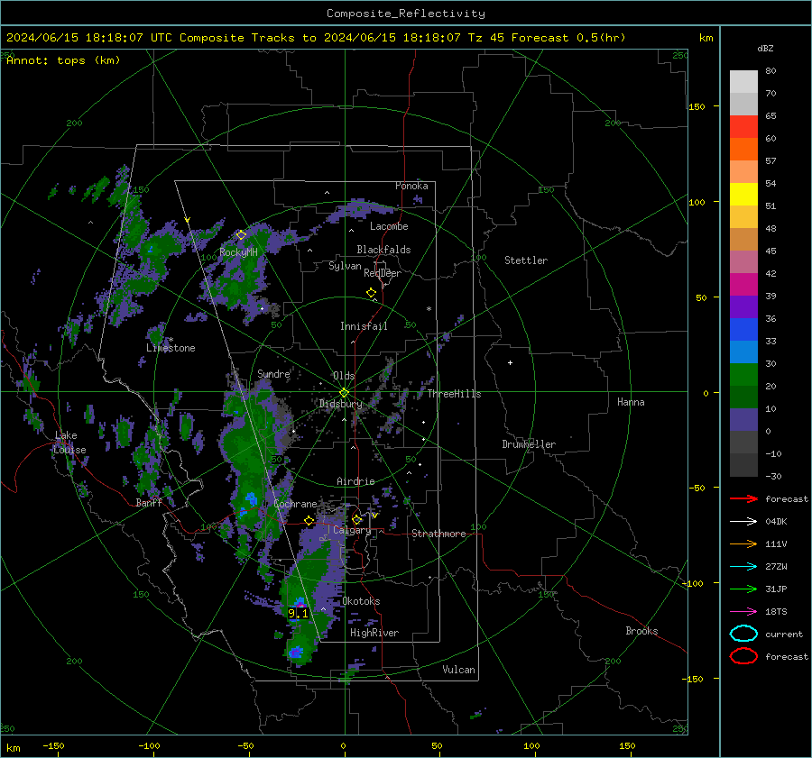Click the RedDeer city label
This screenshot has height=758, width=812.
(383, 273)
